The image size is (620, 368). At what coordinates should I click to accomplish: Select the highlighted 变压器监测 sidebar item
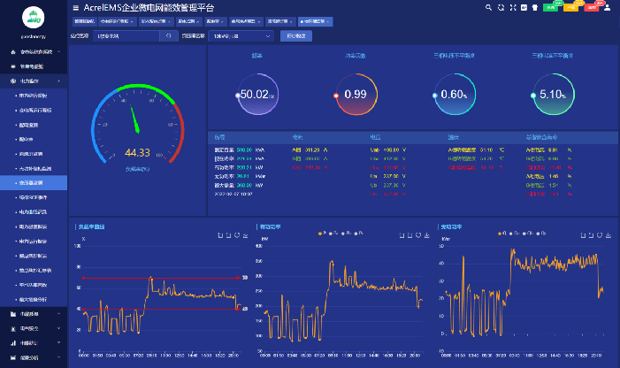34,183
